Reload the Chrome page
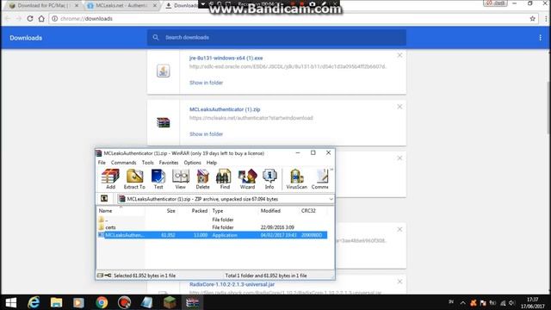This screenshot has height=310, width=551. [30, 19]
